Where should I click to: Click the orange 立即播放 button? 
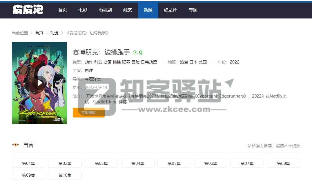88,113
